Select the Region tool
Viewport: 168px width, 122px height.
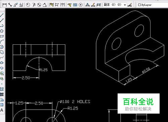pyautogui.click(x=2, y=99)
